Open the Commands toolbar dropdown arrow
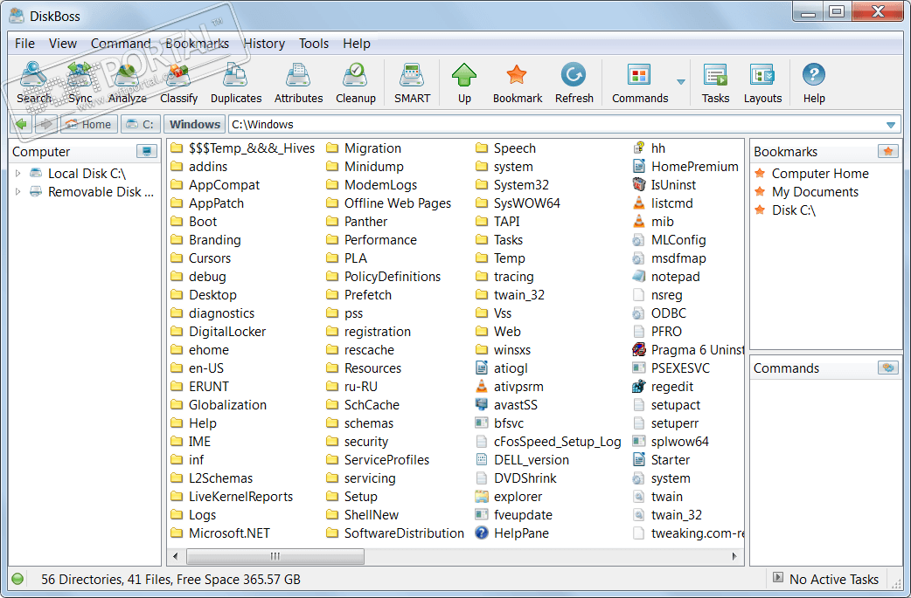The width and height of the screenshot is (911, 598). 681,82
